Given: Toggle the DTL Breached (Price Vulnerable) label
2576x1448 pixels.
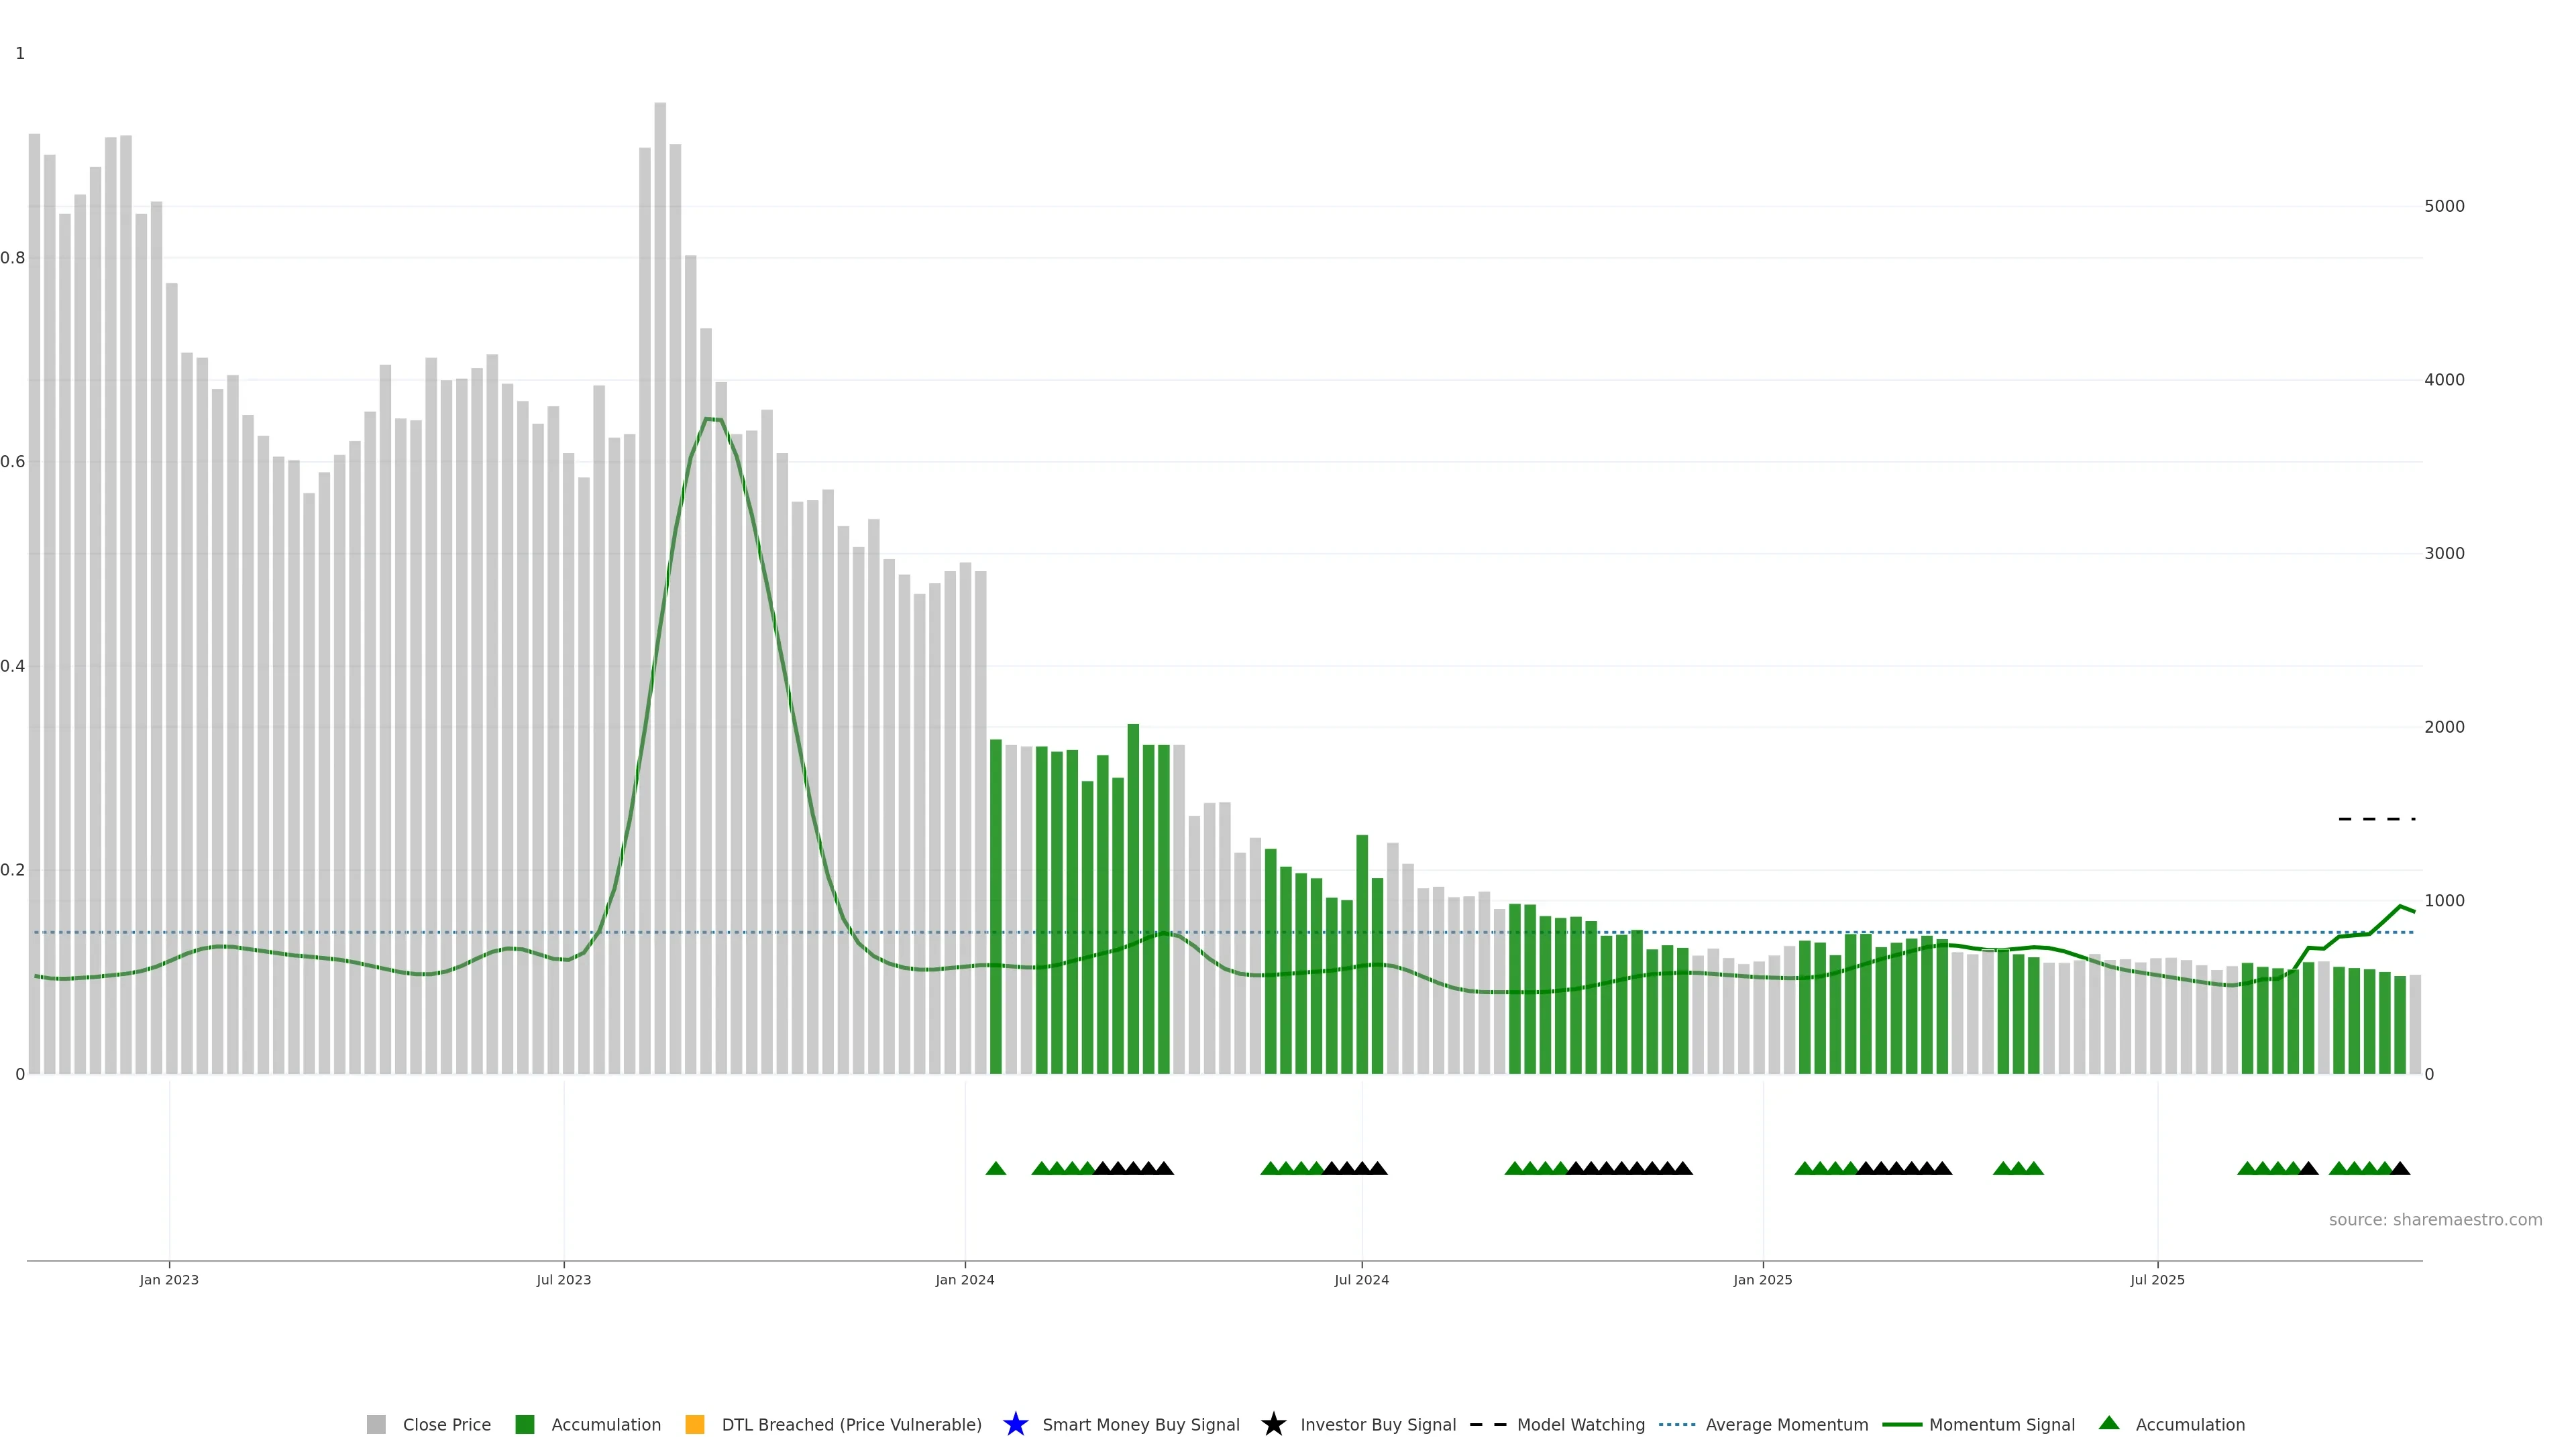Looking at the screenshot, I should (x=851, y=1424).
